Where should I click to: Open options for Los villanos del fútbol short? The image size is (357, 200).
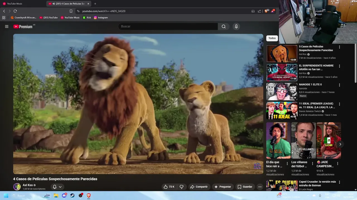[312, 164]
